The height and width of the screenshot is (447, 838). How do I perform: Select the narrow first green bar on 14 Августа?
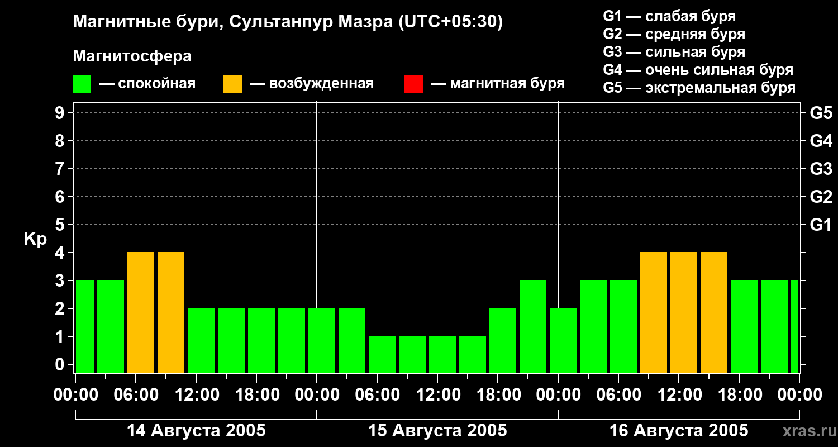(85, 327)
